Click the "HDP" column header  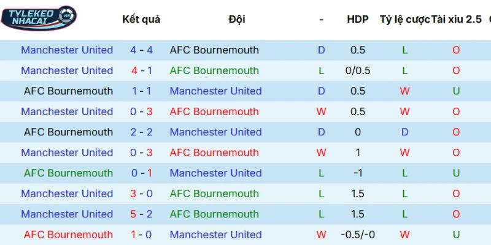[357, 19]
